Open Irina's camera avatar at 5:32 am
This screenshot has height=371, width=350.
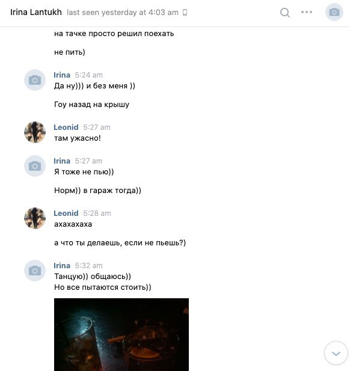[x=35, y=271]
